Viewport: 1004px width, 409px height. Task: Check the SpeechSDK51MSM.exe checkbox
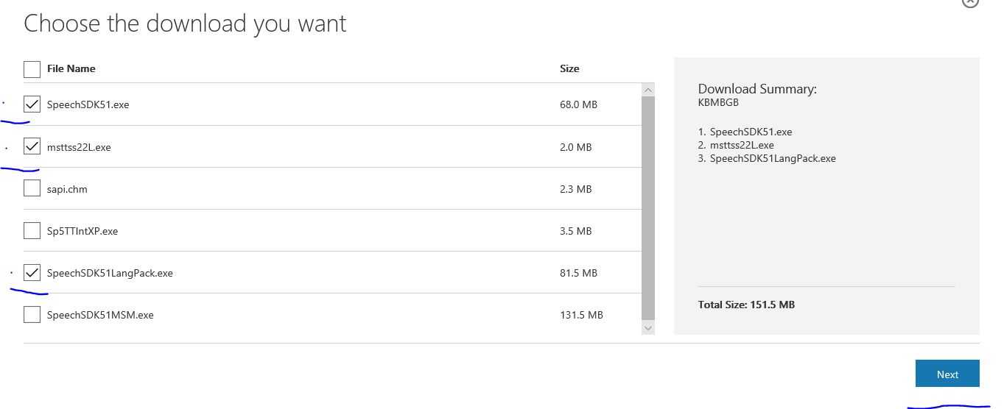[x=32, y=314]
